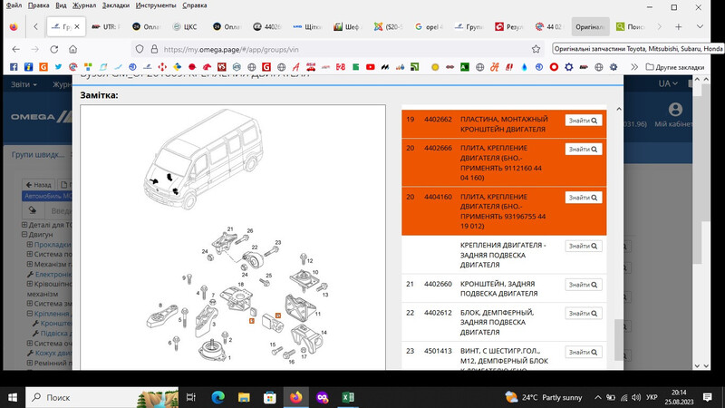Open Excel from the taskbar
This screenshot has height=408, width=725.
click(348, 397)
